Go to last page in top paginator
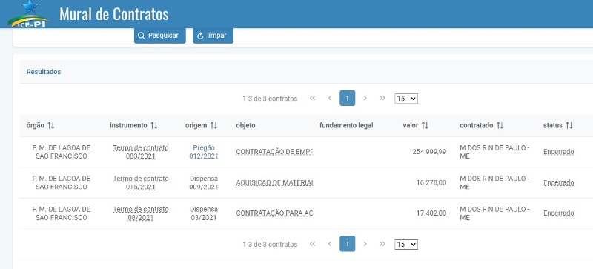Image resolution: width=593 pixels, height=269 pixels. (382, 99)
